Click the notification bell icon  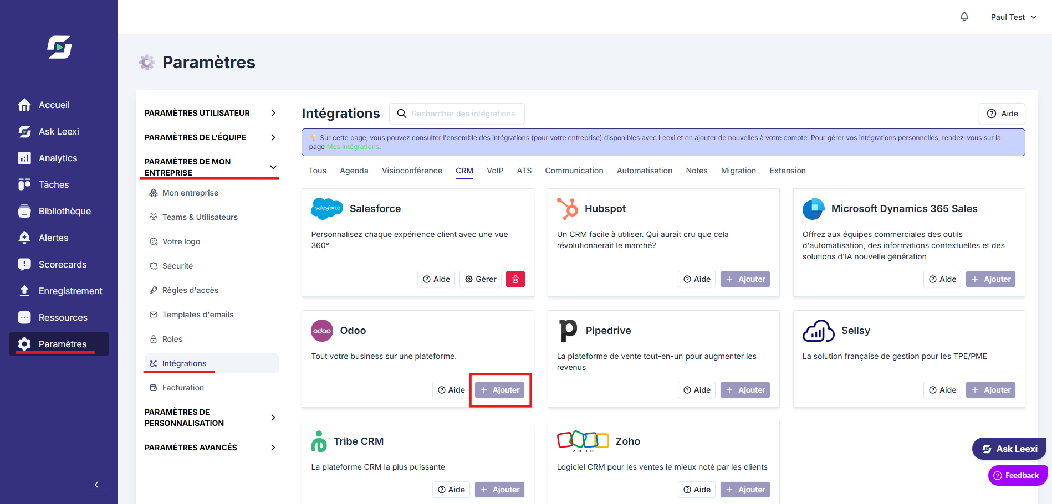(964, 17)
